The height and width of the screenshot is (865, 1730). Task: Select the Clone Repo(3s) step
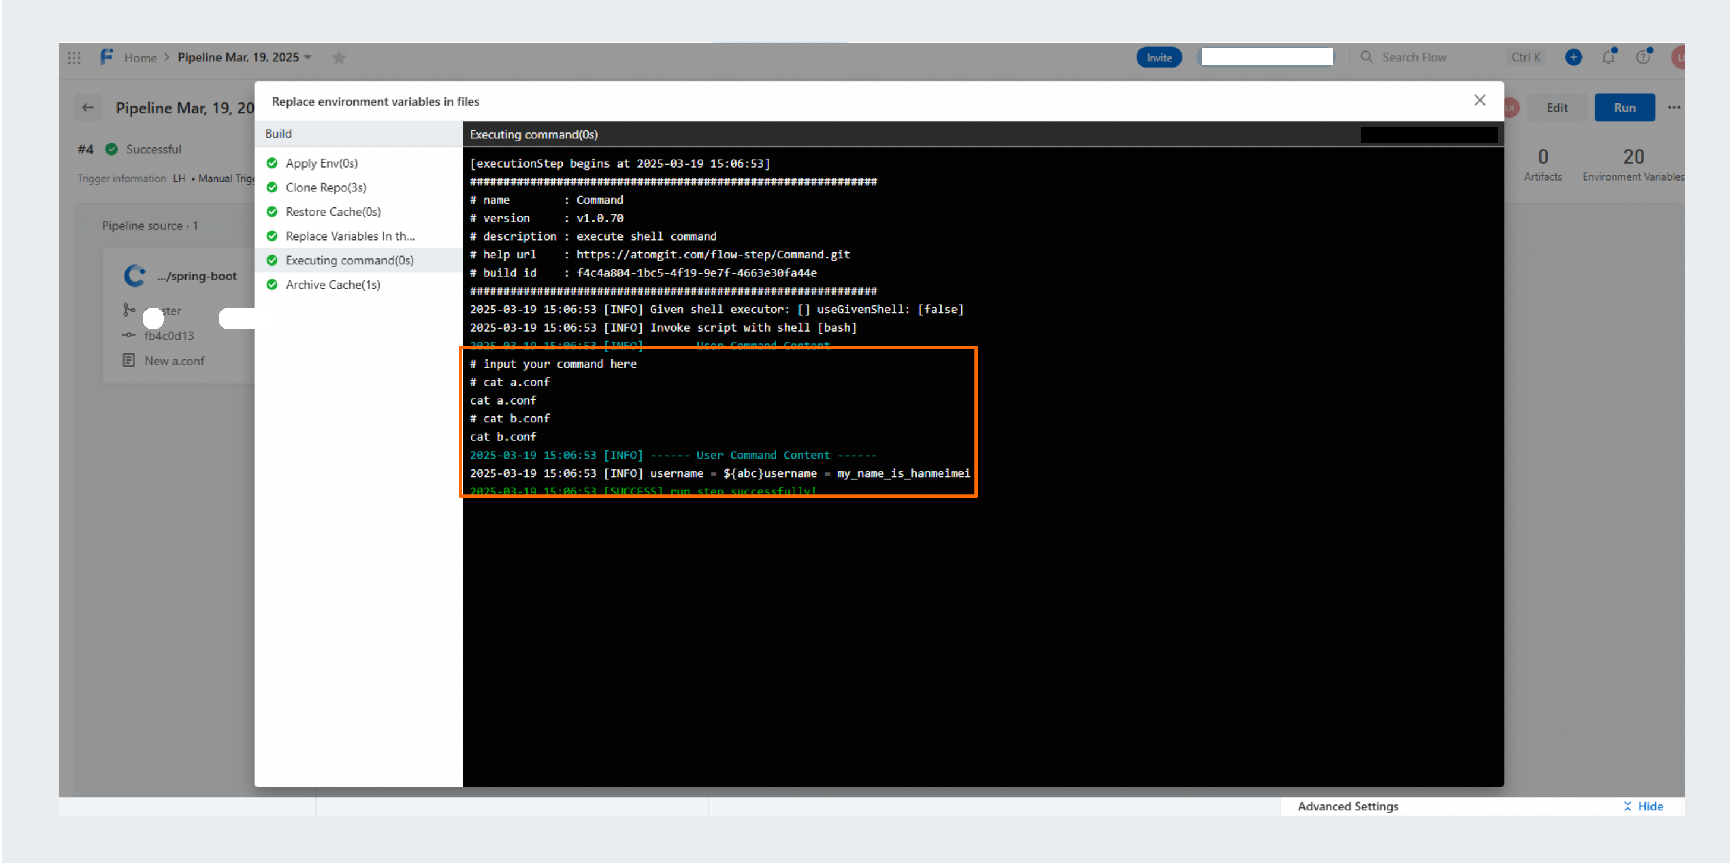[326, 187]
